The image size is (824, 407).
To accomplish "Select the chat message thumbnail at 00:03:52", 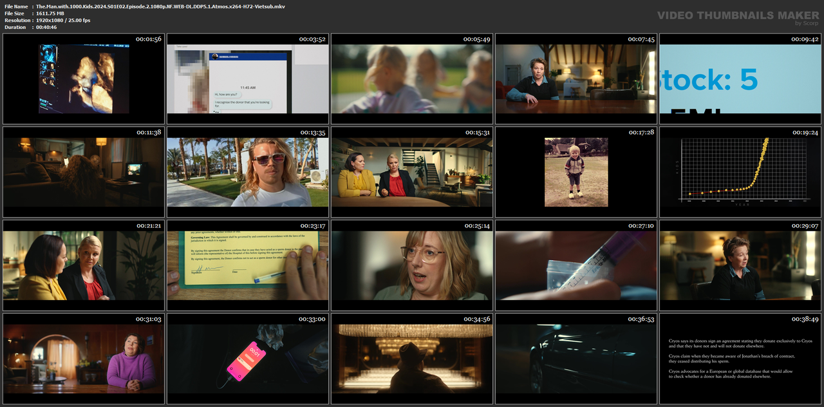I will click(248, 79).
